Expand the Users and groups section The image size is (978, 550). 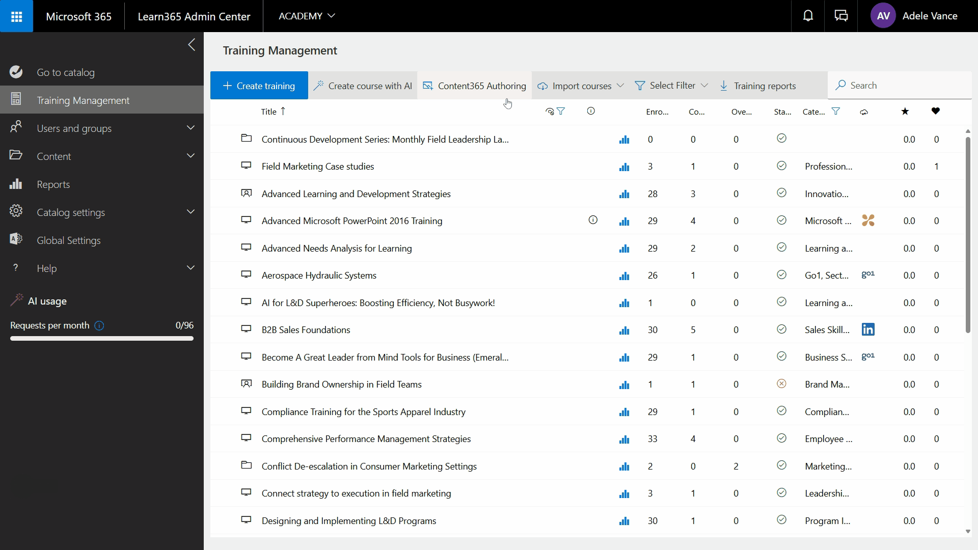click(74, 128)
